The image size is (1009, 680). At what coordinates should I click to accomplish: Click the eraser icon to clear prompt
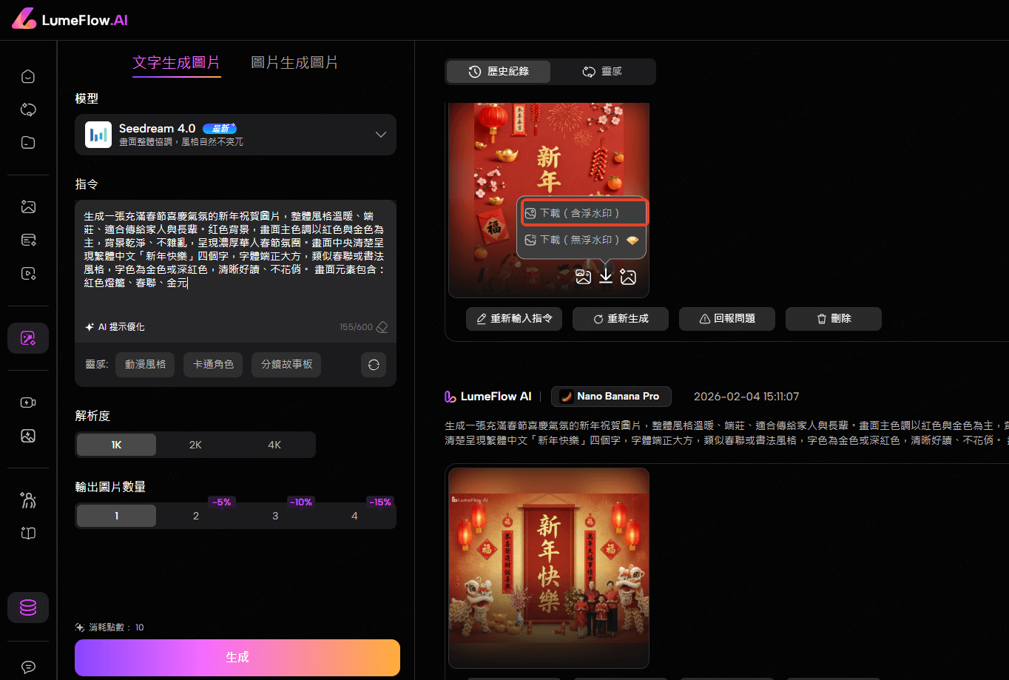(382, 327)
